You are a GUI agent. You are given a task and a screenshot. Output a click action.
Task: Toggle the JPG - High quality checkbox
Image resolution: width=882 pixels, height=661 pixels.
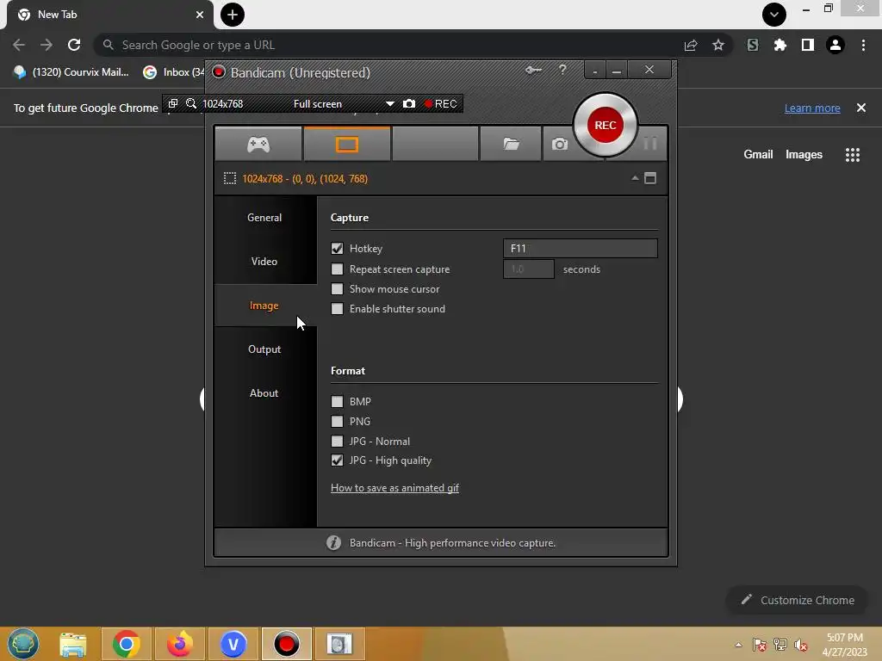point(337,460)
